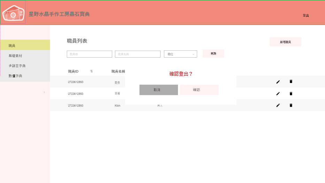The height and width of the screenshot is (183, 325).
Task: Click the edit pencil in the first employee row
Action: coord(278,82)
